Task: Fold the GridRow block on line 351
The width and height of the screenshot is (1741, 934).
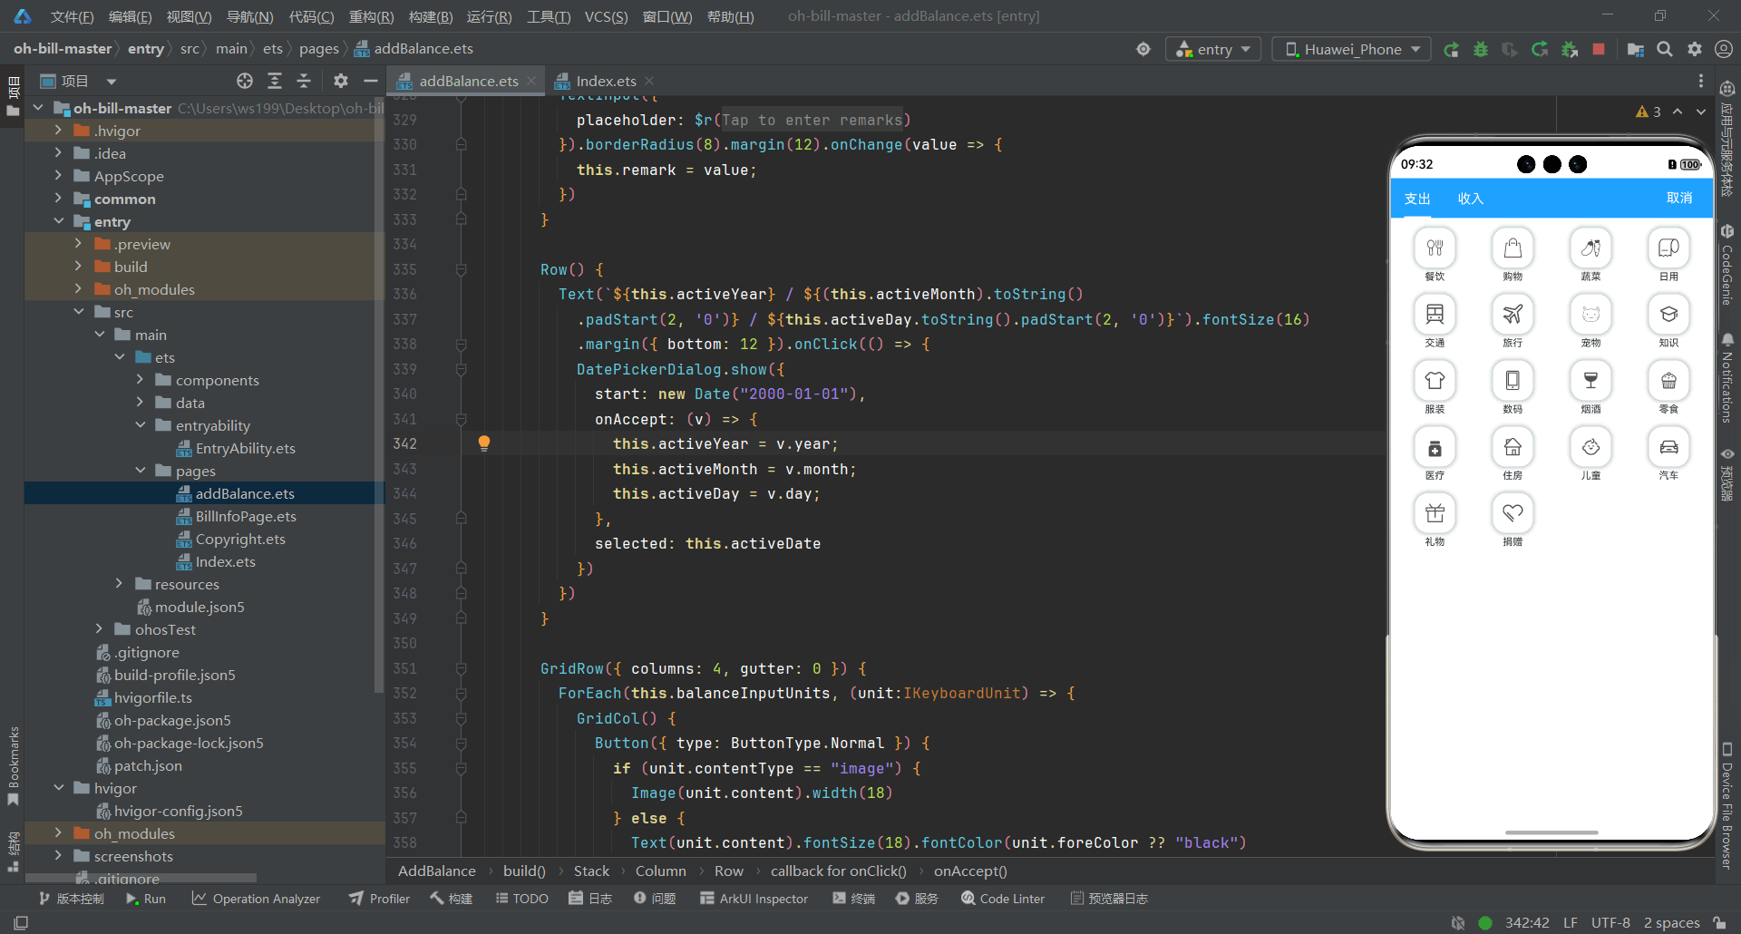Action: pyautogui.click(x=461, y=668)
